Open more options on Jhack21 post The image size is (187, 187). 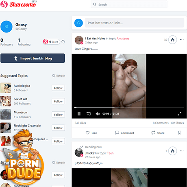click(x=182, y=151)
